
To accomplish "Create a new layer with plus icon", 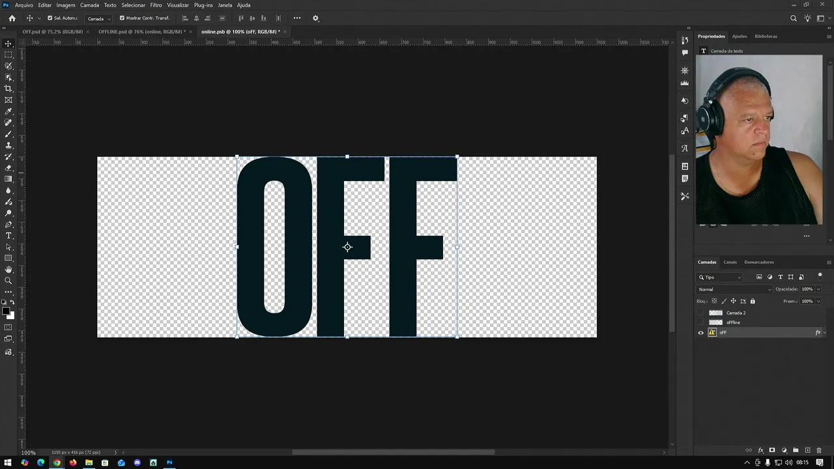I will pos(807,450).
